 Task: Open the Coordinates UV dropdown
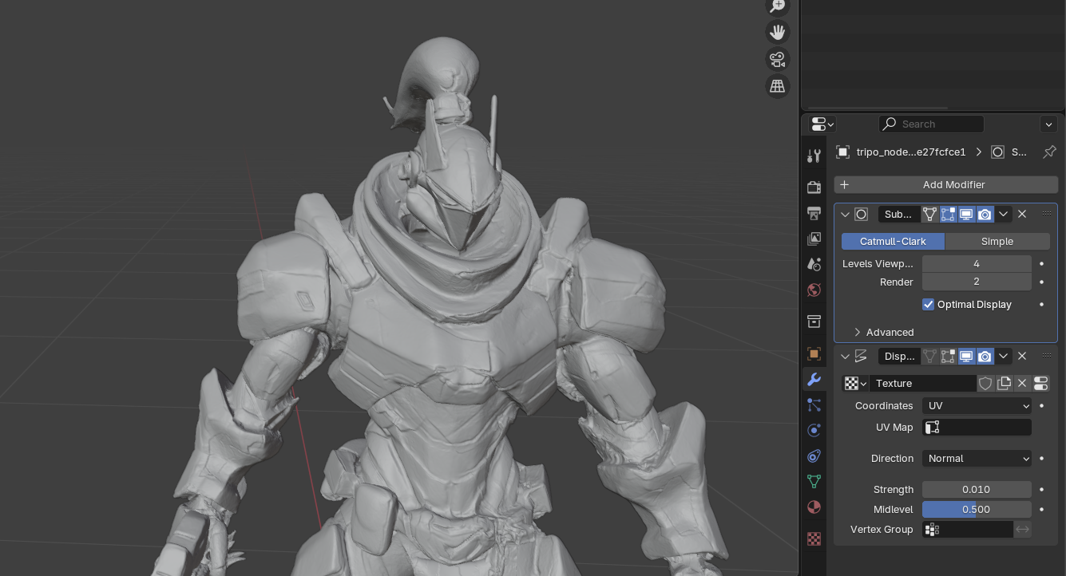(977, 406)
